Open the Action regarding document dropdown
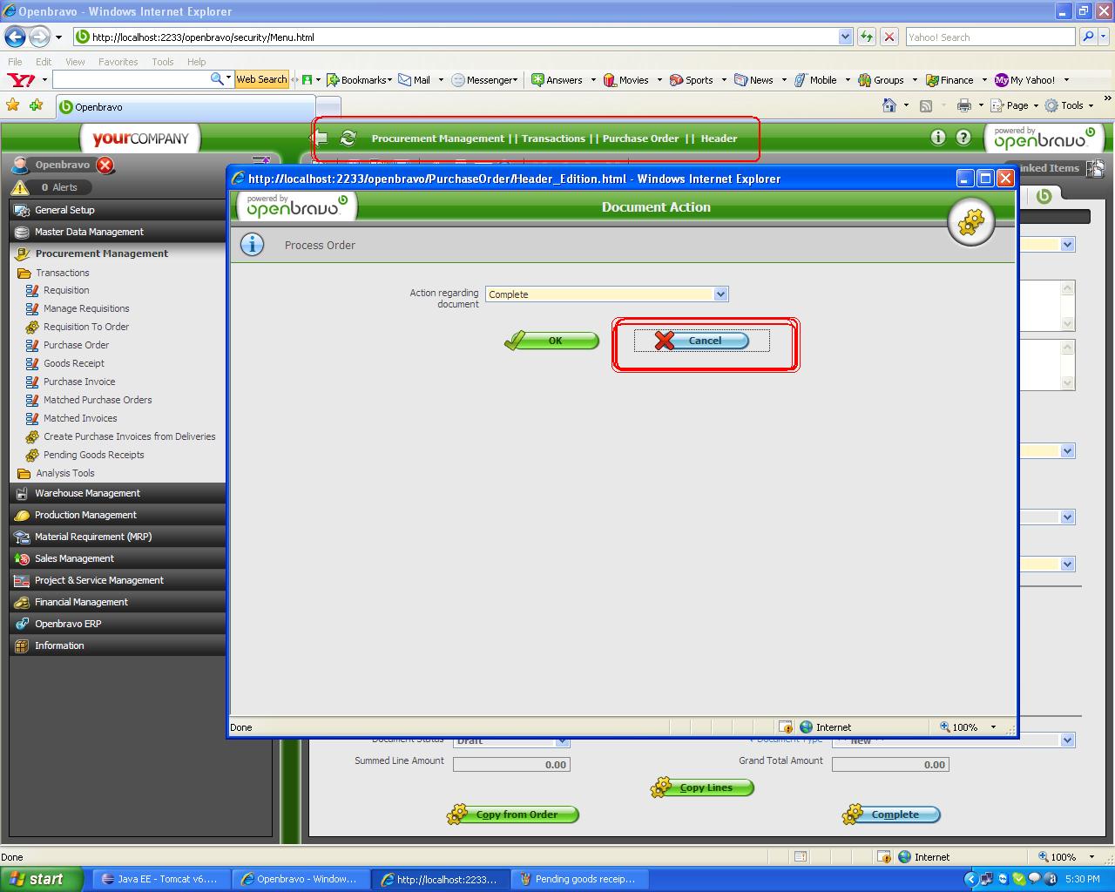This screenshot has height=892, width=1115. 720,294
